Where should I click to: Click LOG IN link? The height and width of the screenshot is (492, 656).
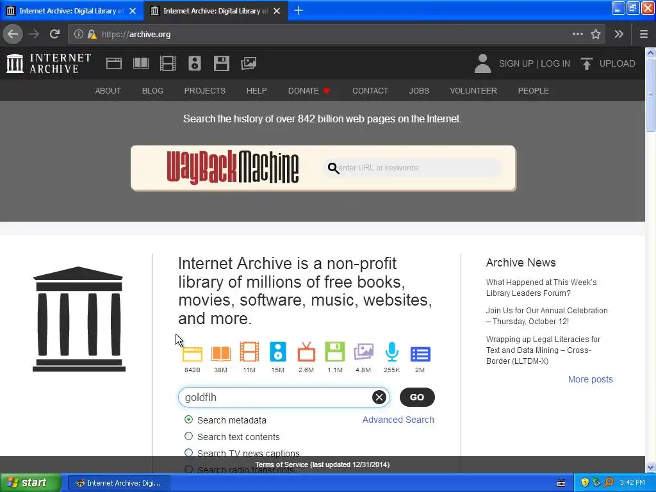(x=555, y=63)
